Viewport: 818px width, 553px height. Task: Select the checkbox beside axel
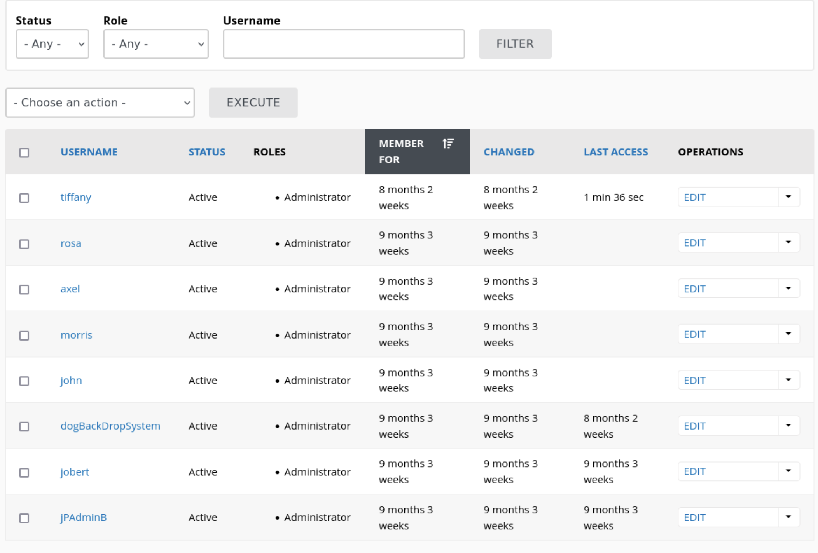[x=24, y=289]
